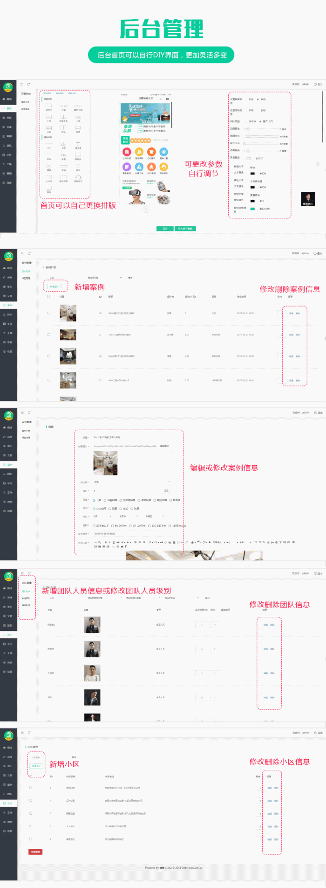326x888 pixels.
Task: Open the top banner image in the phone preview
Action: (x=146, y=113)
